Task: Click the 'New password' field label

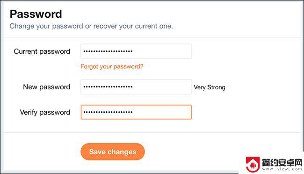Action: (x=46, y=87)
